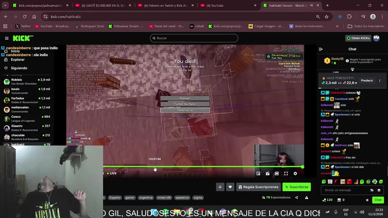Viewport: 388px width, 218px height.
Task: Open the Twitter bookmark
Action: [x=23, y=26]
